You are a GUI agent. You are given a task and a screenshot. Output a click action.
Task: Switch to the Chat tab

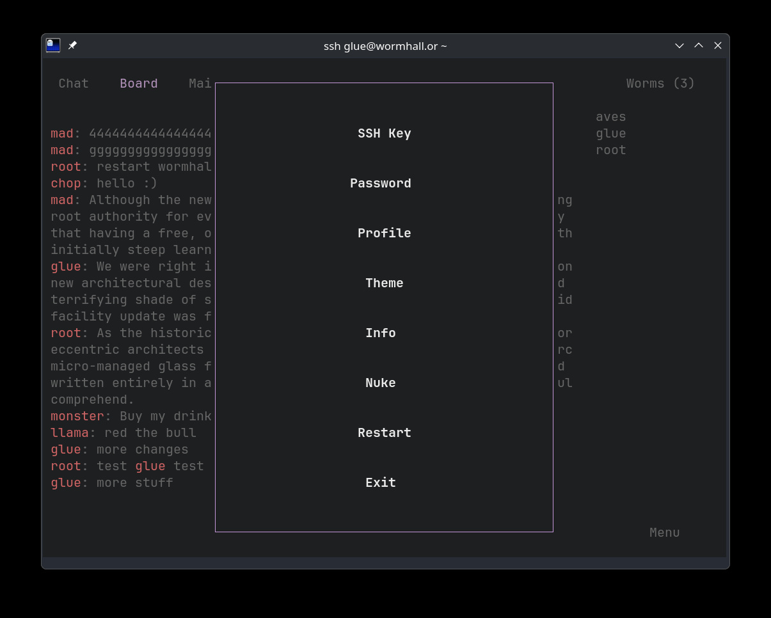pyautogui.click(x=74, y=83)
